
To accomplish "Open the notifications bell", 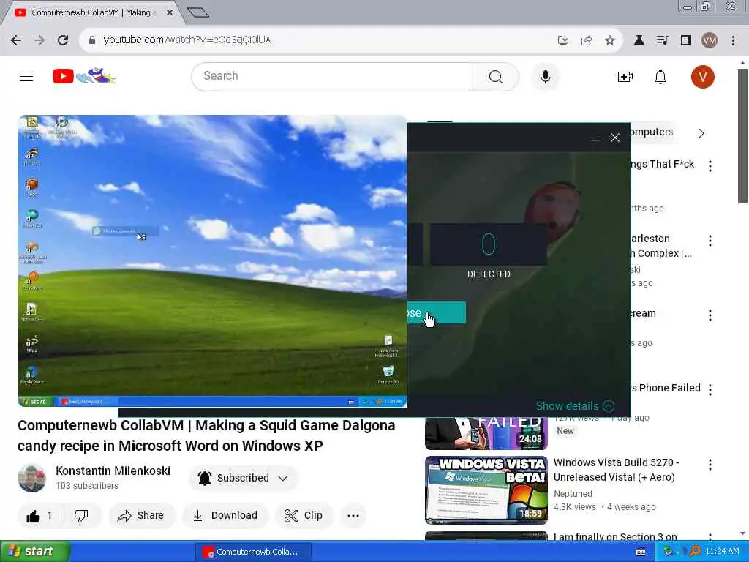I will click(x=660, y=76).
